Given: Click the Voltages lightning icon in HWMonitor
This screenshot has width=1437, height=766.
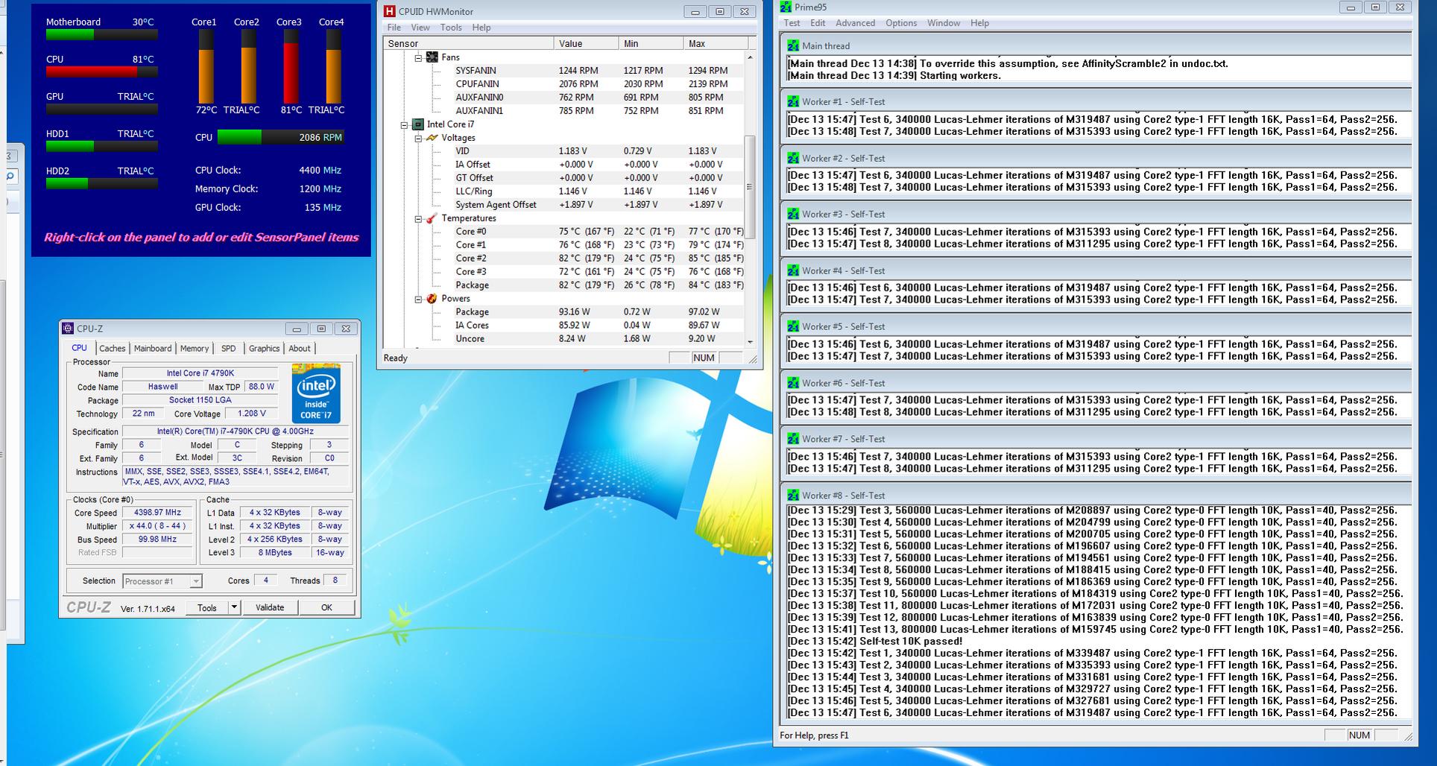Looking at the screenshot, I should [432, 138].
